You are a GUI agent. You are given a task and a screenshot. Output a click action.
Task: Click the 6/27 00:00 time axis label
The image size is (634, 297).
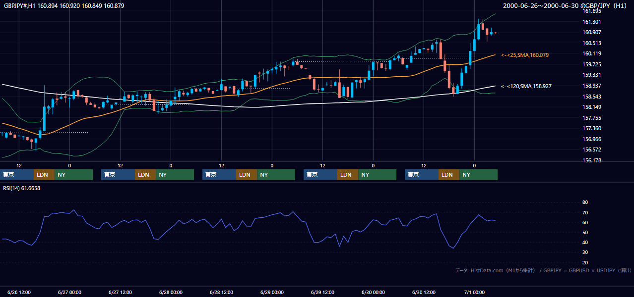tap(69, 293)
